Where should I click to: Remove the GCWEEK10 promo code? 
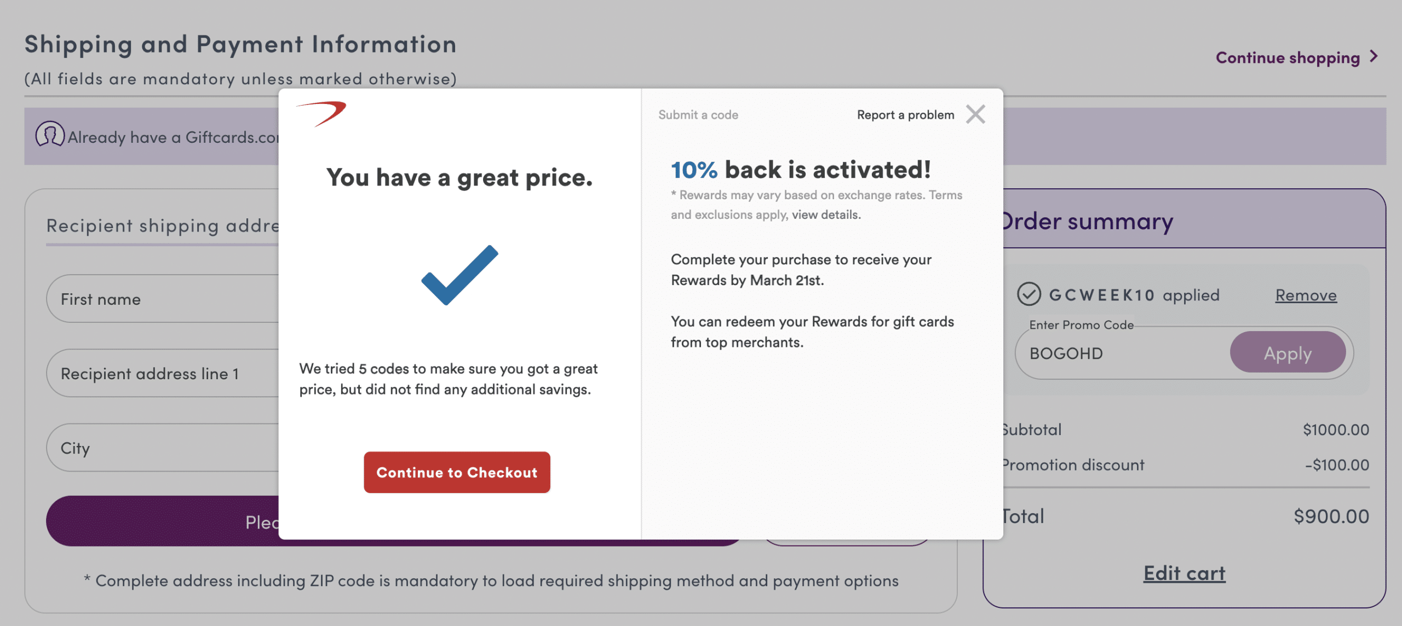tap(1306, 295)
